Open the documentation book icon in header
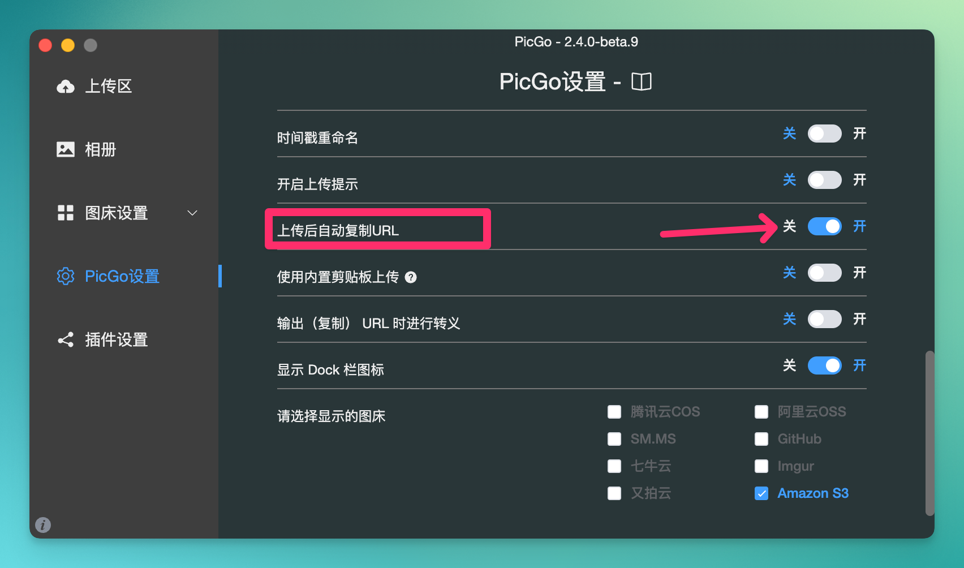The height and width of the screenshot is (568, 964). (642, 81)
